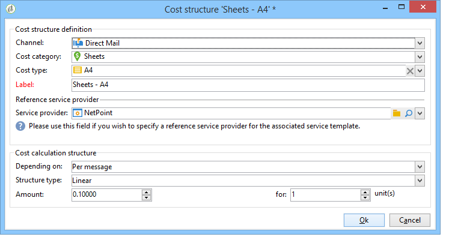Clear the Cost type field with X

410,71
